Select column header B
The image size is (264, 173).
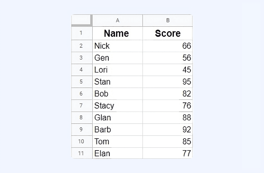tap(168, 20)
